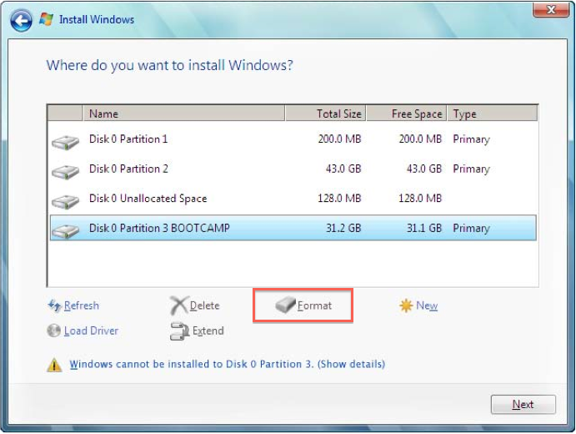
Task: Click the drive icon for Disk 0 Partition 1
Action: tap(65, 143)
